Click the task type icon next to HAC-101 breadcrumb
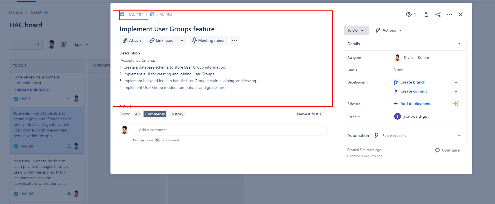The height and width of the screenshot is (204, 495). pos(122,14)
